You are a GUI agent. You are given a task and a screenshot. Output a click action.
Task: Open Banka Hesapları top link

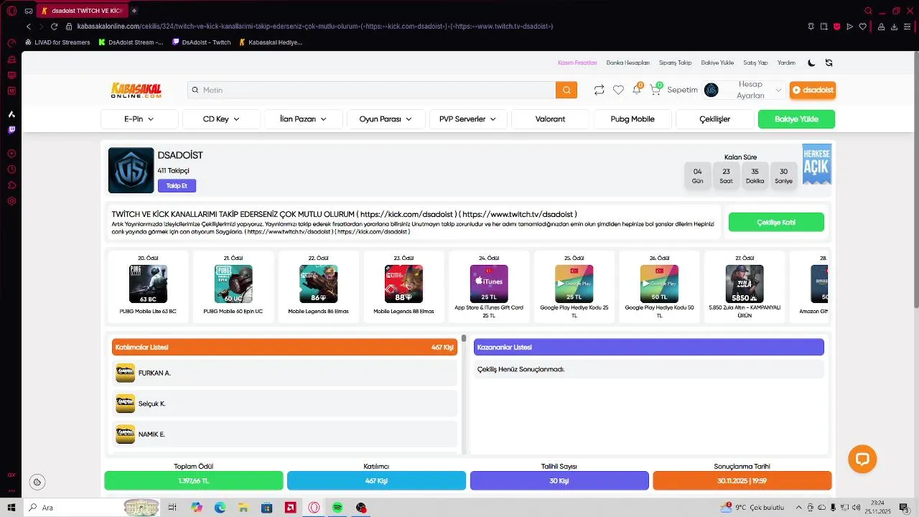[x=628, y=62]
